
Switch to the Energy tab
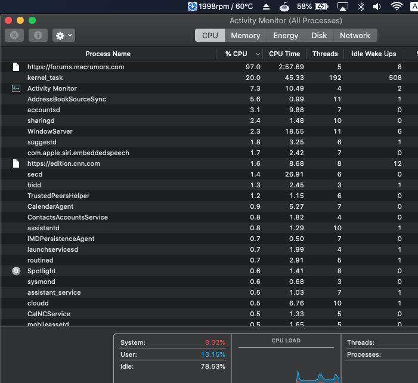point(286,35)
